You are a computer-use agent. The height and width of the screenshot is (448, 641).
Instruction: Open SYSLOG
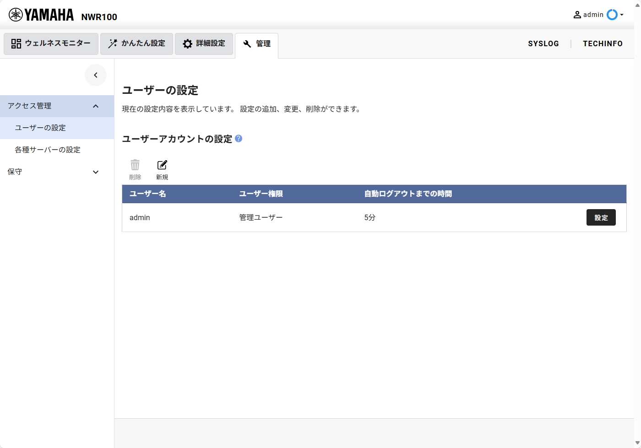coord(543,43)
